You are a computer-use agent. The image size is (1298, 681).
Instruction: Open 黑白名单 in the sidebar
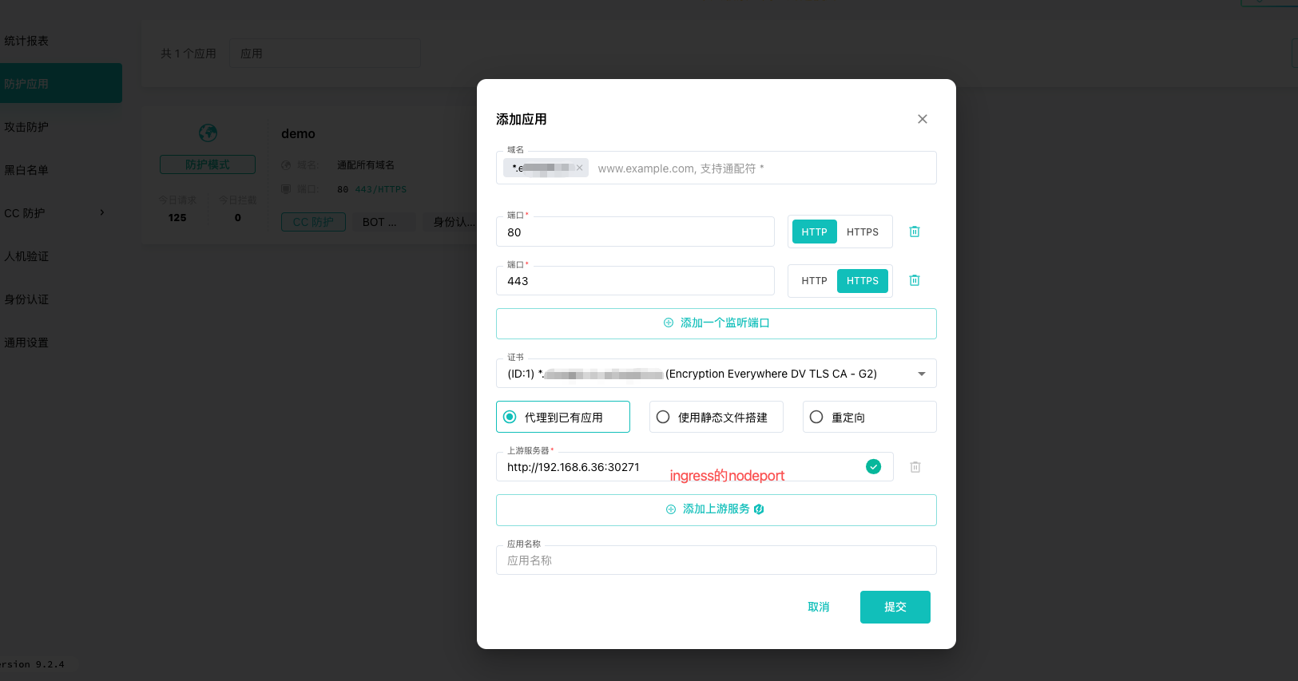tap(26, 170)
